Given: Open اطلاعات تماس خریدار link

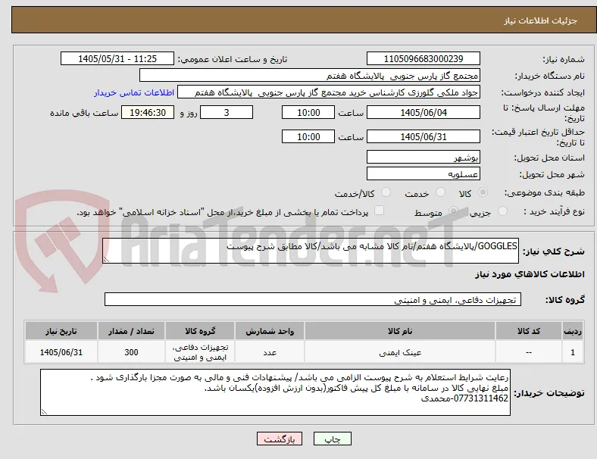Looking at the screenshot, I should [134, 92].
